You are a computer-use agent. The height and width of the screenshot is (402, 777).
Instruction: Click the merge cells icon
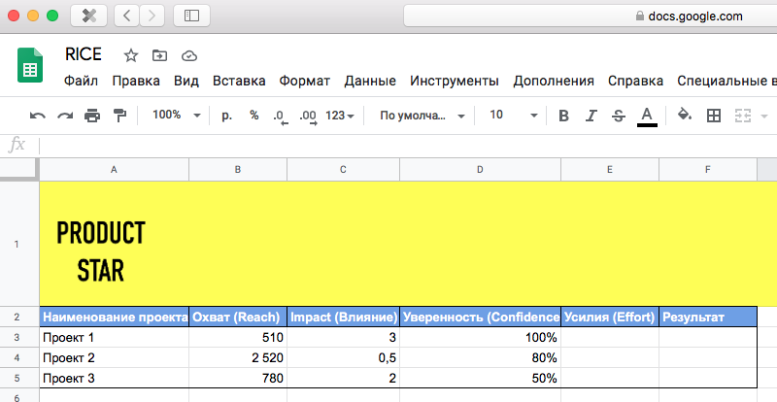click(743, 116)
